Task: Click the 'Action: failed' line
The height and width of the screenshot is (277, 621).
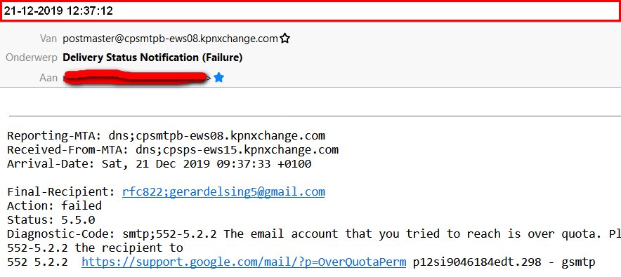Action: [x=54, y=205]
